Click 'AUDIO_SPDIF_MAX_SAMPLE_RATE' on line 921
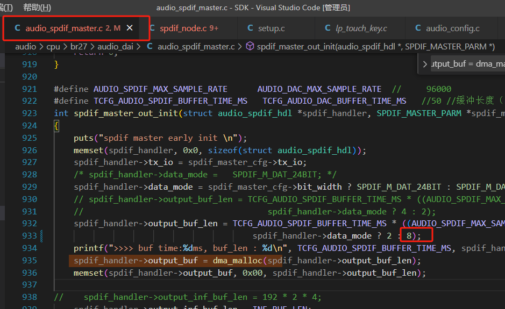 pyautogui.click(x=160, y=89)
